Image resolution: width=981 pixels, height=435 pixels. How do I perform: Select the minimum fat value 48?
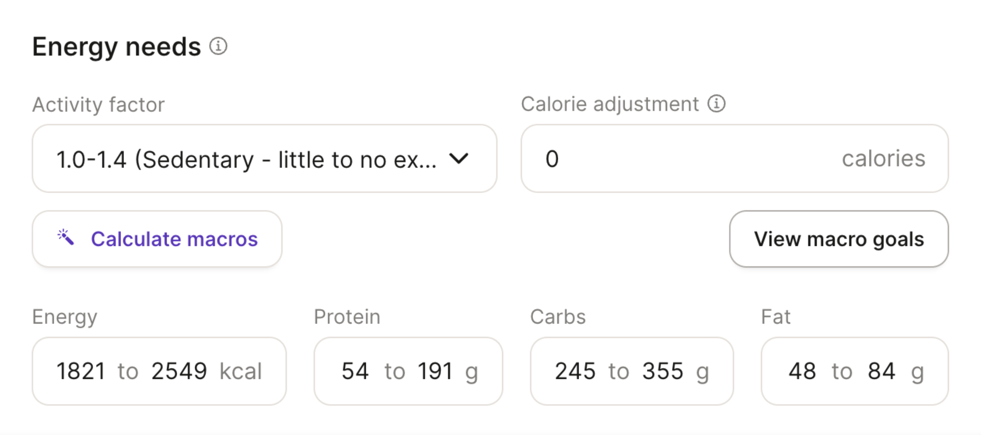tap(802, 371)
